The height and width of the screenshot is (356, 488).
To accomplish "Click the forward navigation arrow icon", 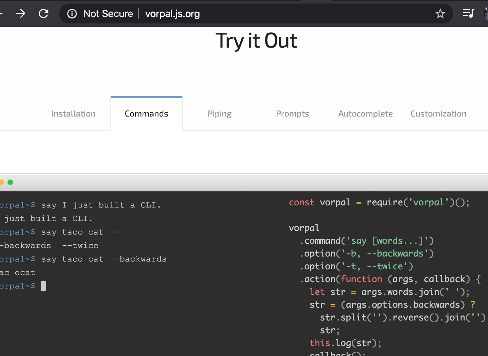I will [x=21, y=14].
